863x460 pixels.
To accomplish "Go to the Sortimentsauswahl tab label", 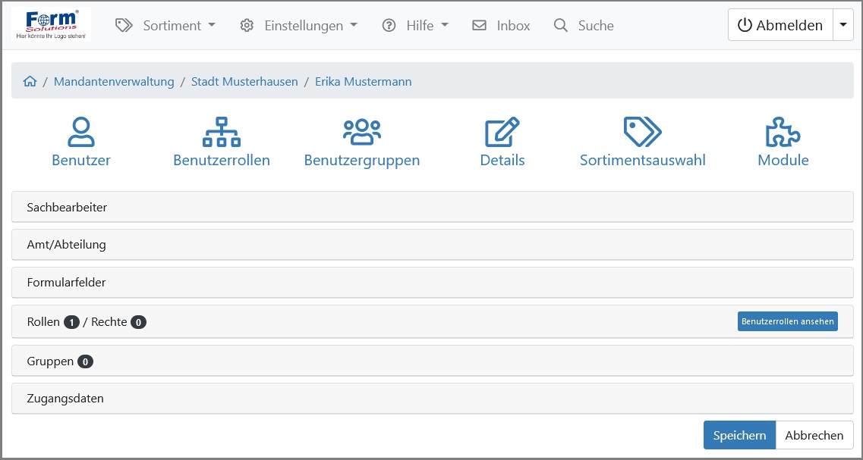I will pos(643,161).
